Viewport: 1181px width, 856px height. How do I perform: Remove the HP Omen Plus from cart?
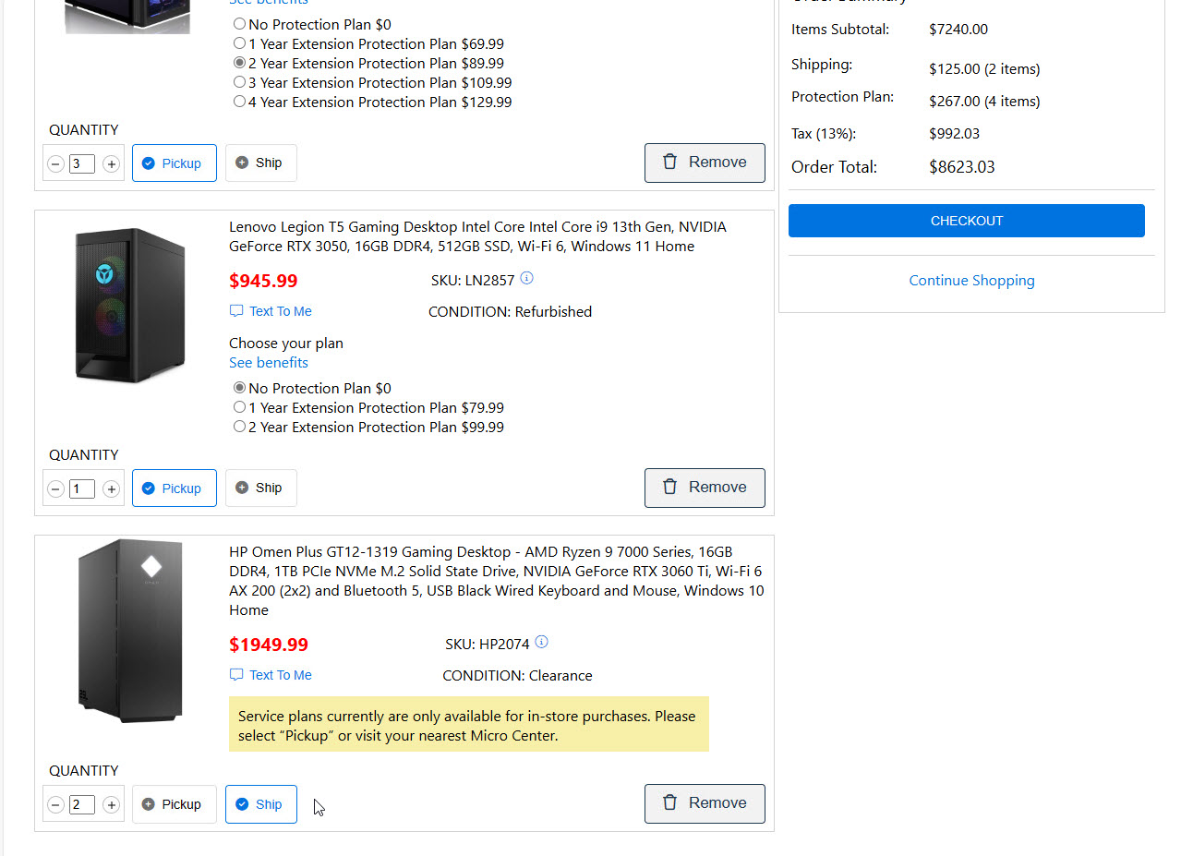pyautogui.click(x=705, y=803)
